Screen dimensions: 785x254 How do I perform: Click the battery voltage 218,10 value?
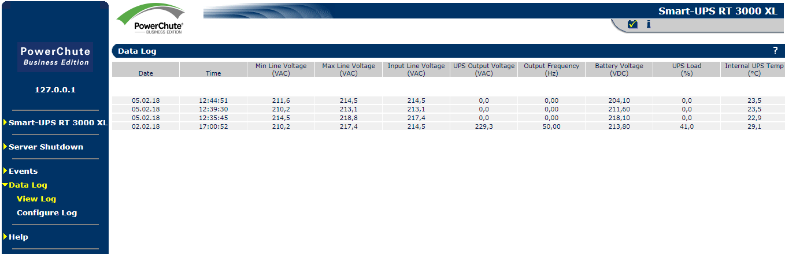[619, 118]
